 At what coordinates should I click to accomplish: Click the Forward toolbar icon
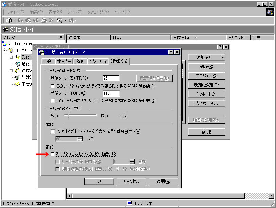point(36,21)
